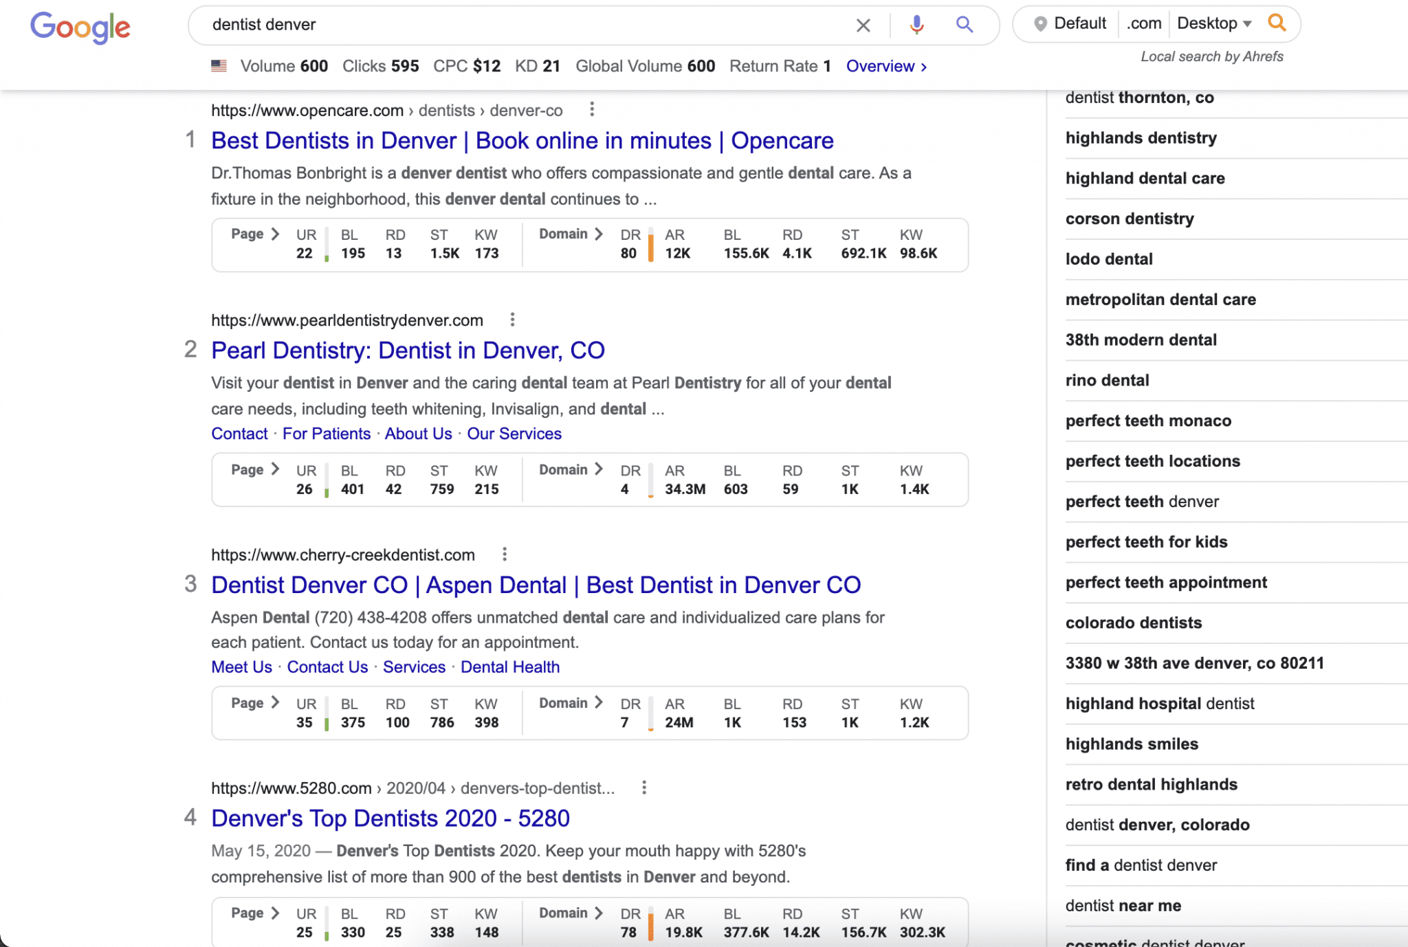Click the 5280.com breadcrumb URL
Image resolution: width=1408 pixels, height=947 pixels.
click(412, 788)
